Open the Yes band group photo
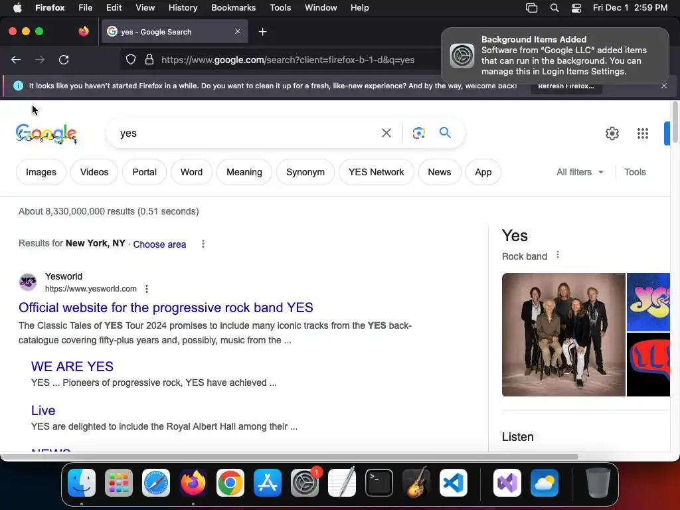This screenshot has height=510, width=680. point(563,335)
